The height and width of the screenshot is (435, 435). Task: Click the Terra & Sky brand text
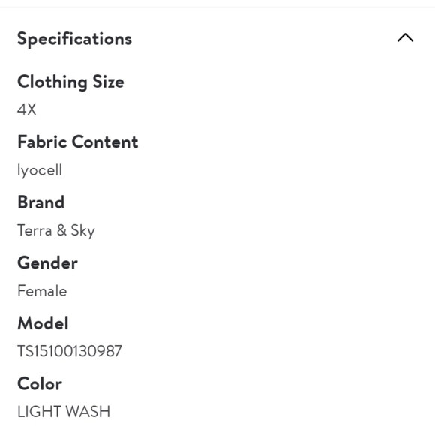pyautogui.click(x=56, y=231)
